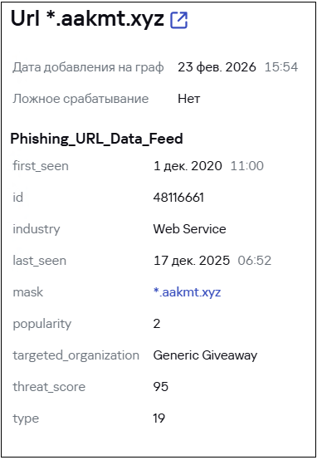Screen dimensions: 317x460
Task: Select the targeted_organization field label
Action: tap(76, 355)
